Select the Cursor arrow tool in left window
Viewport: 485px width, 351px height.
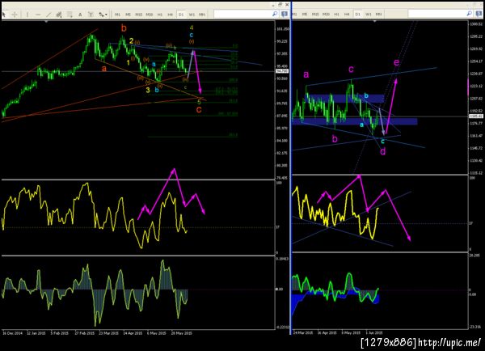(x=4, y=15)
